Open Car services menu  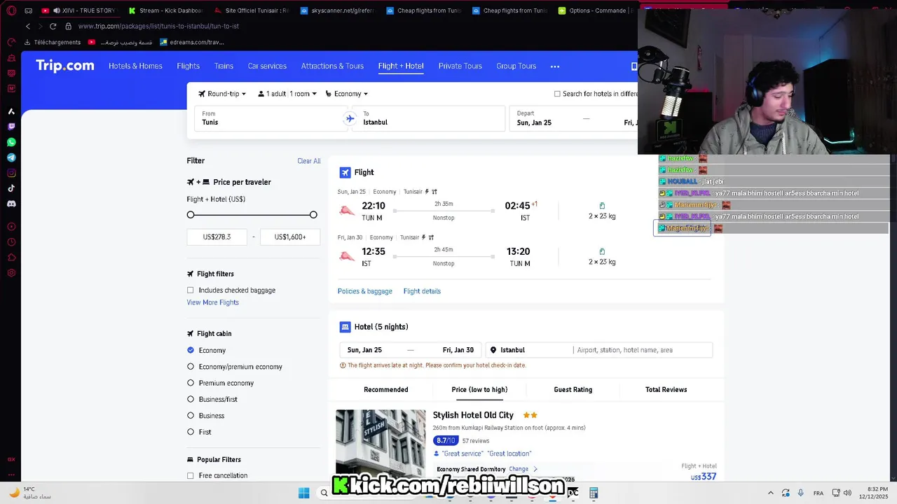pyautogui.click(x=267, y=66)
